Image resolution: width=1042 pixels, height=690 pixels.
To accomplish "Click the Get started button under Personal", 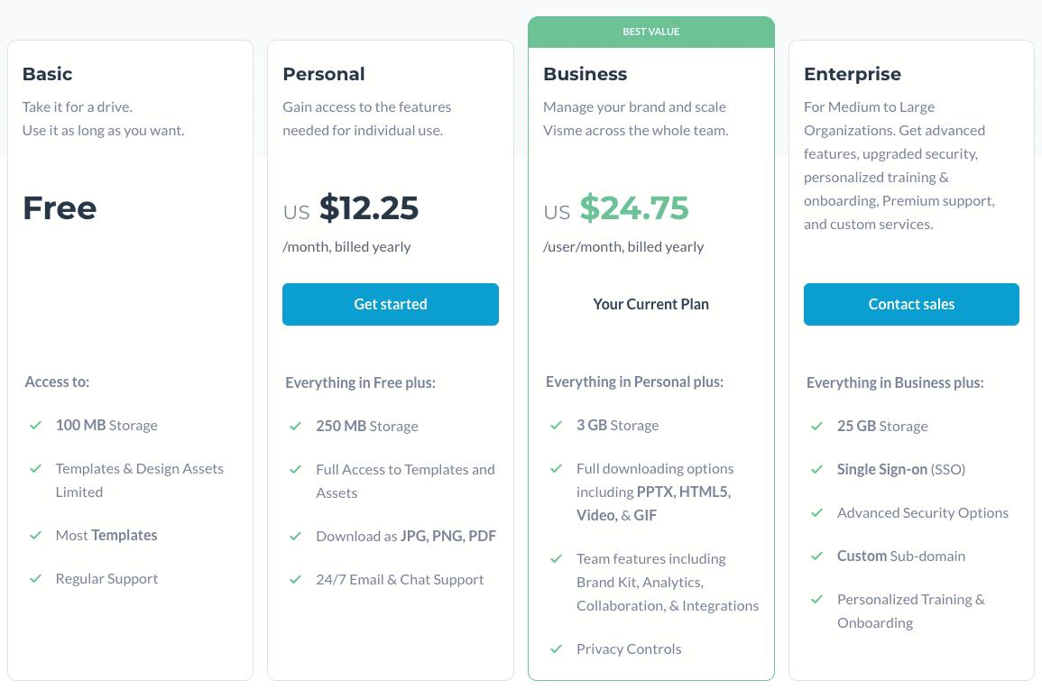I will [390, 304].
